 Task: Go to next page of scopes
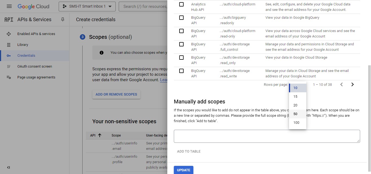[353, 84]
